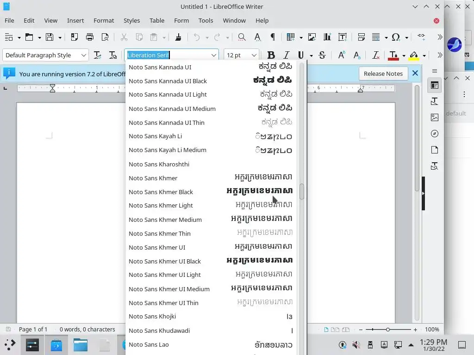The width and height of the screenshot is (474, 355).
Task: Click the Zoom In plus button
Action: click(415, 330)
